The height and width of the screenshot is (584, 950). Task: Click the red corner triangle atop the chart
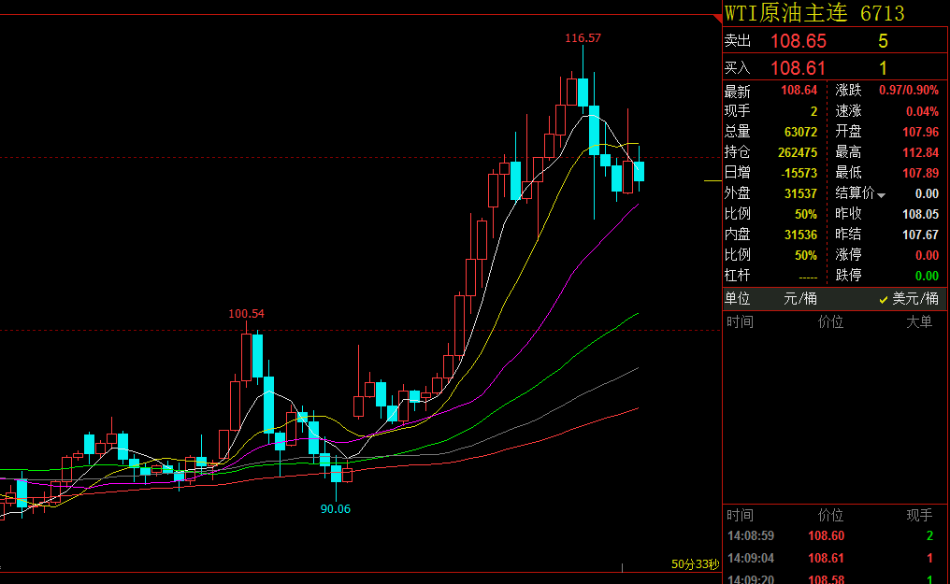[x=718, y=19]
